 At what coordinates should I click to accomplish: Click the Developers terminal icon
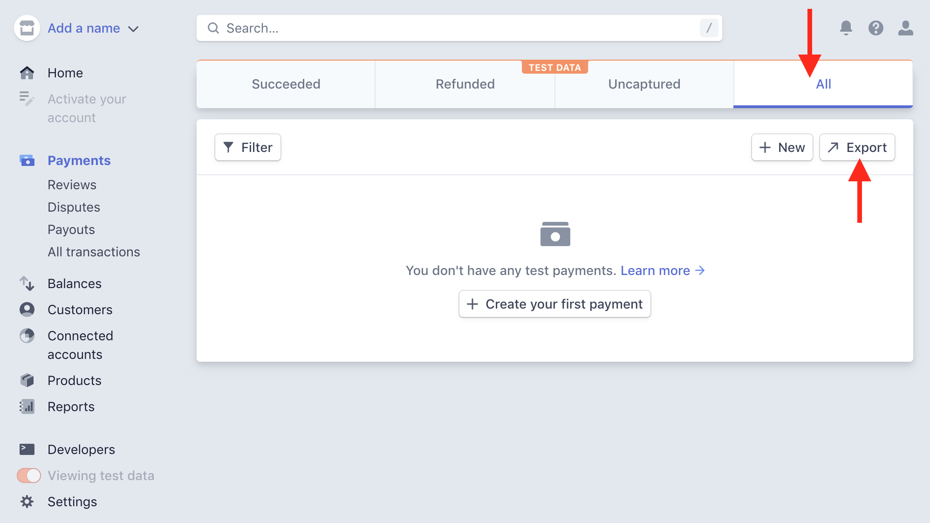pos(27,449)
